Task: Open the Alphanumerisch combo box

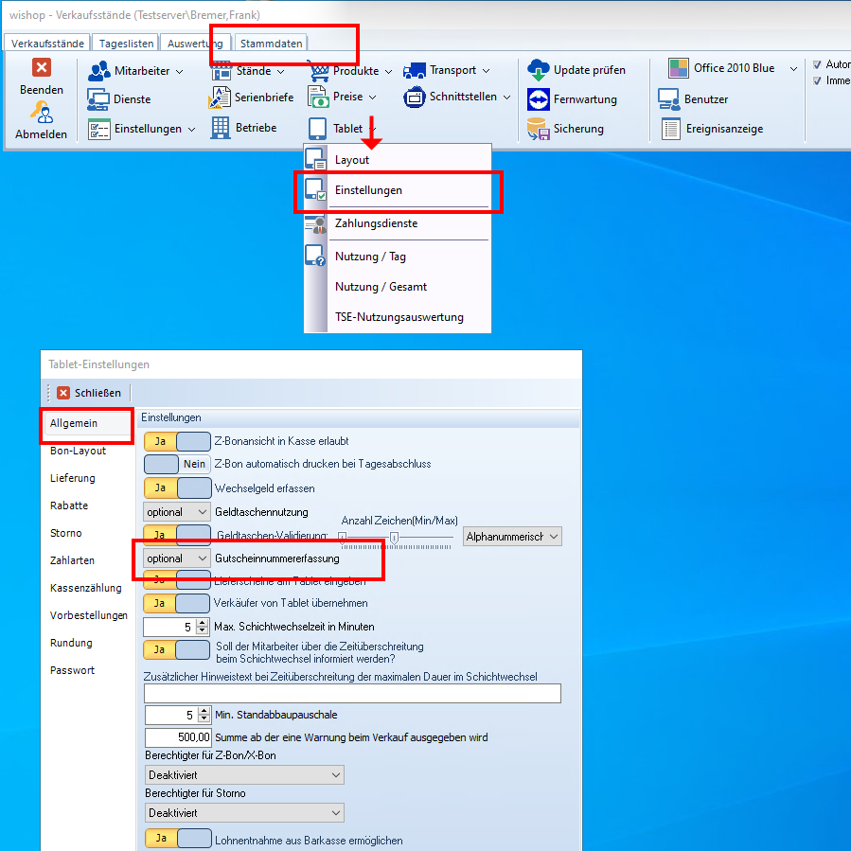Action: 512,537
